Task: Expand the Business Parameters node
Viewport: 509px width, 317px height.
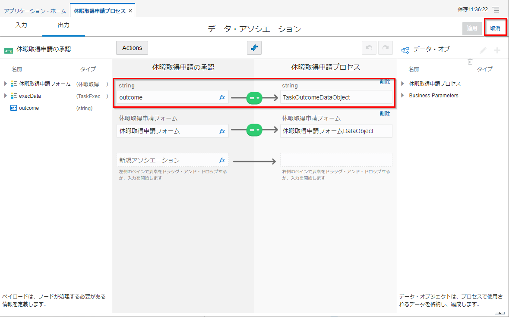Action: click(403, 96)
